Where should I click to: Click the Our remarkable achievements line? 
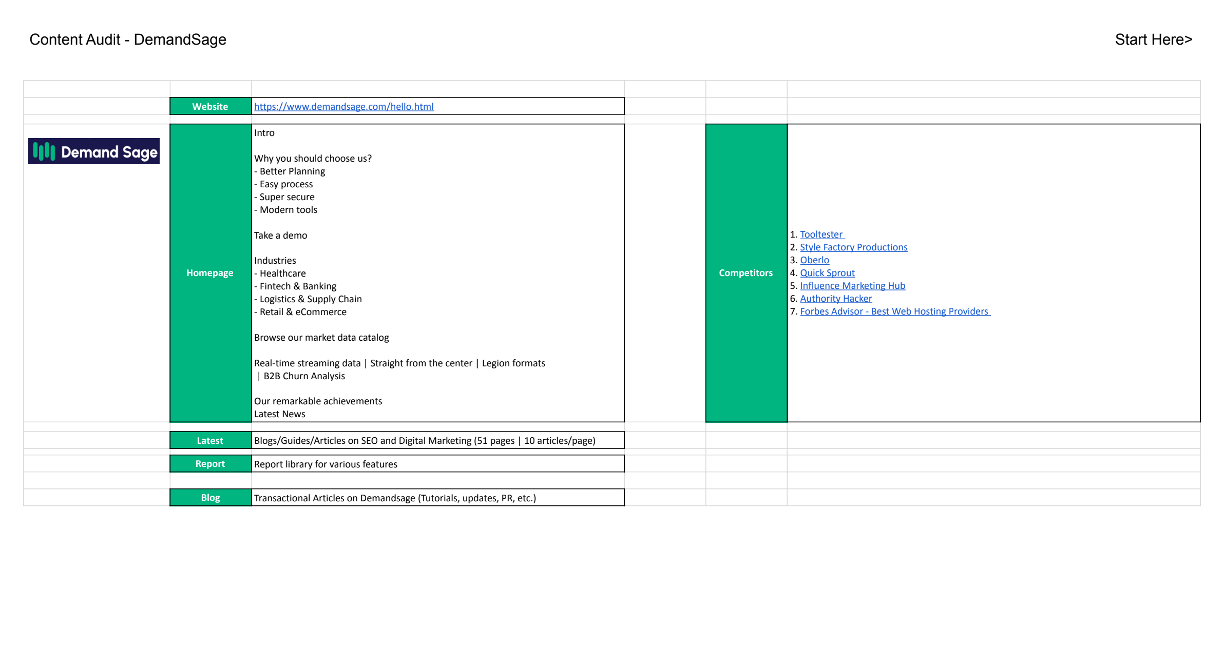[318, 401]
